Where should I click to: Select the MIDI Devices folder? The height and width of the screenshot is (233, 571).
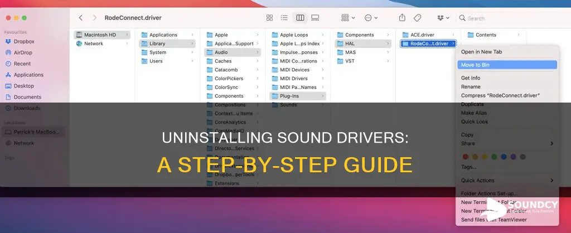[298, 70]
